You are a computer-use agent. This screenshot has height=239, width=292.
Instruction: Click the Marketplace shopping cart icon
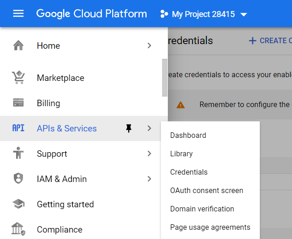point(18,77)
